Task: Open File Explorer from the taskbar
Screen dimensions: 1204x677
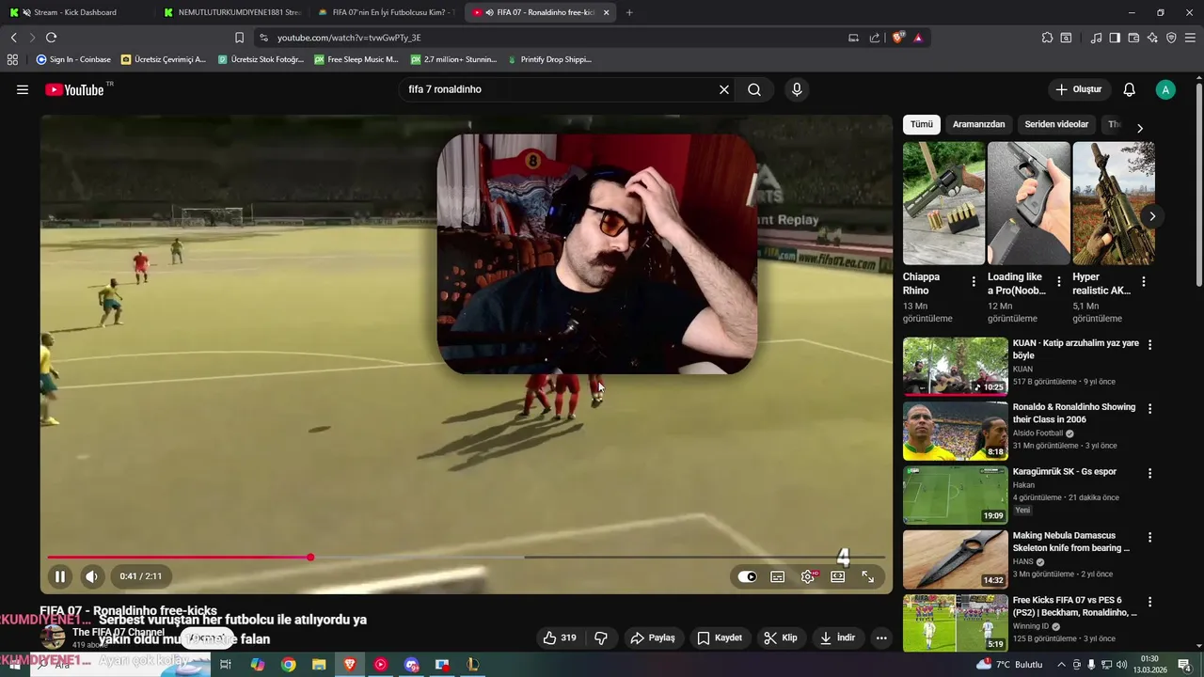Action: tap(319, 665)
